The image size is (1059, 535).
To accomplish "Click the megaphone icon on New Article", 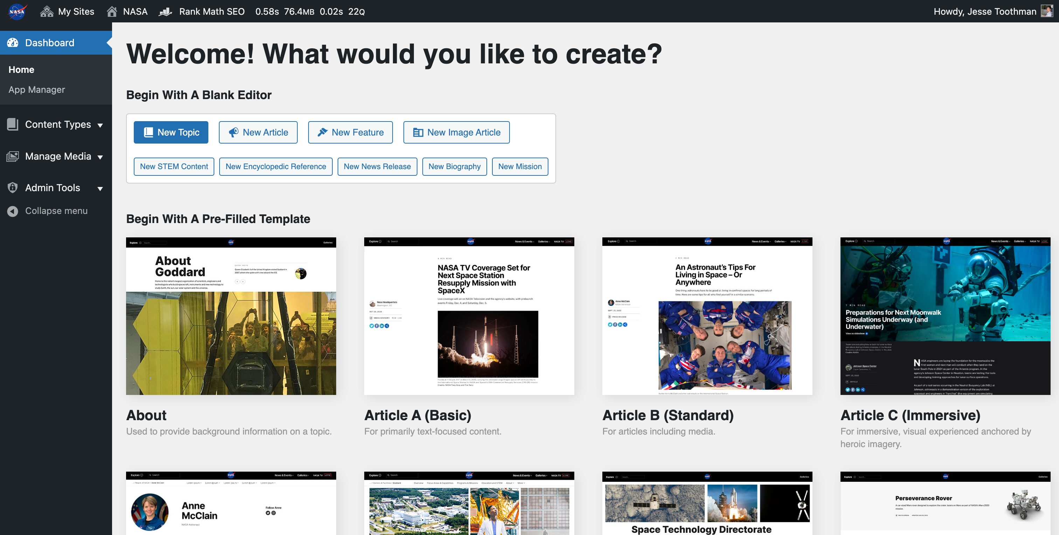I will point(234,132).
